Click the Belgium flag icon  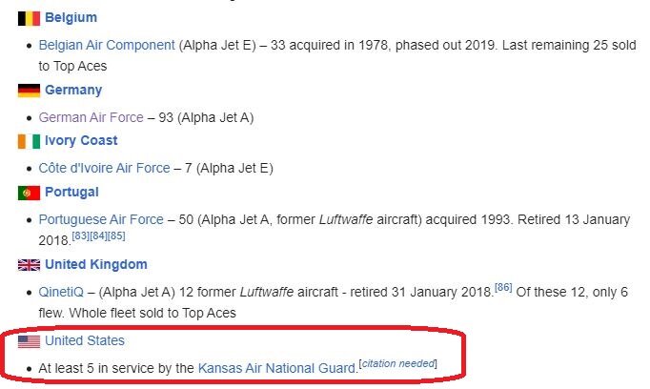(29, 18)
